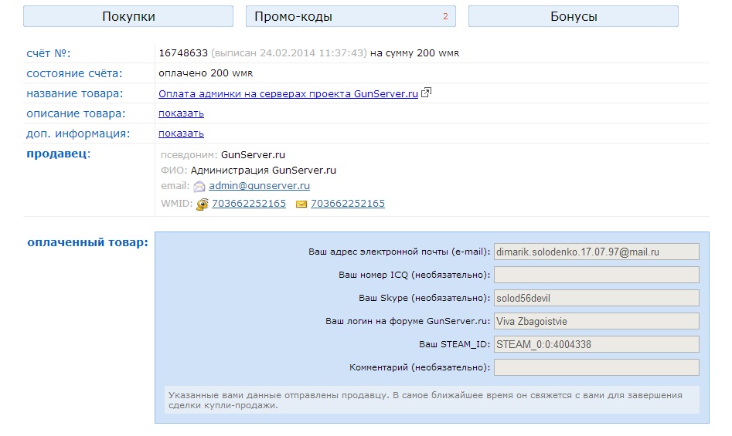
Task: Click the yellow message envelope icon
Action: click(301, 204)
